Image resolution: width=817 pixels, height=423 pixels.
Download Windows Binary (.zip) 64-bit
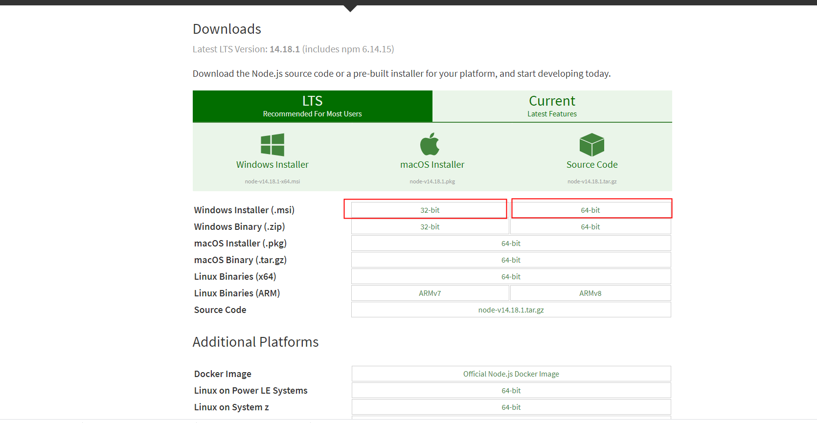coord(590,227)
